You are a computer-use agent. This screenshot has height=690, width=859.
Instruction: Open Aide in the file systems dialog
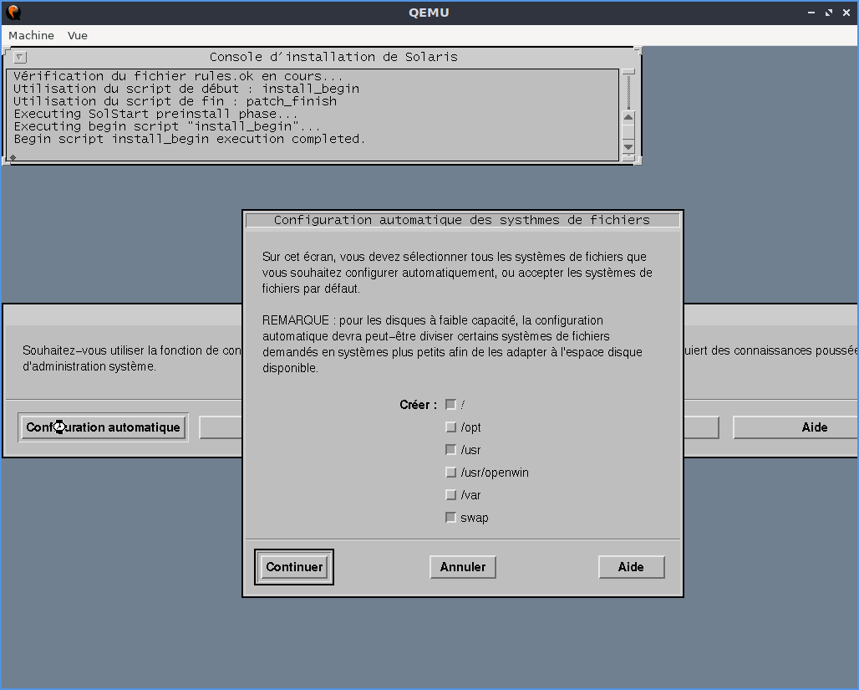pos(631,567)
